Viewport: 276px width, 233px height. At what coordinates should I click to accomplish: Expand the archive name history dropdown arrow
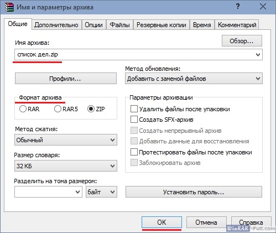258,55
